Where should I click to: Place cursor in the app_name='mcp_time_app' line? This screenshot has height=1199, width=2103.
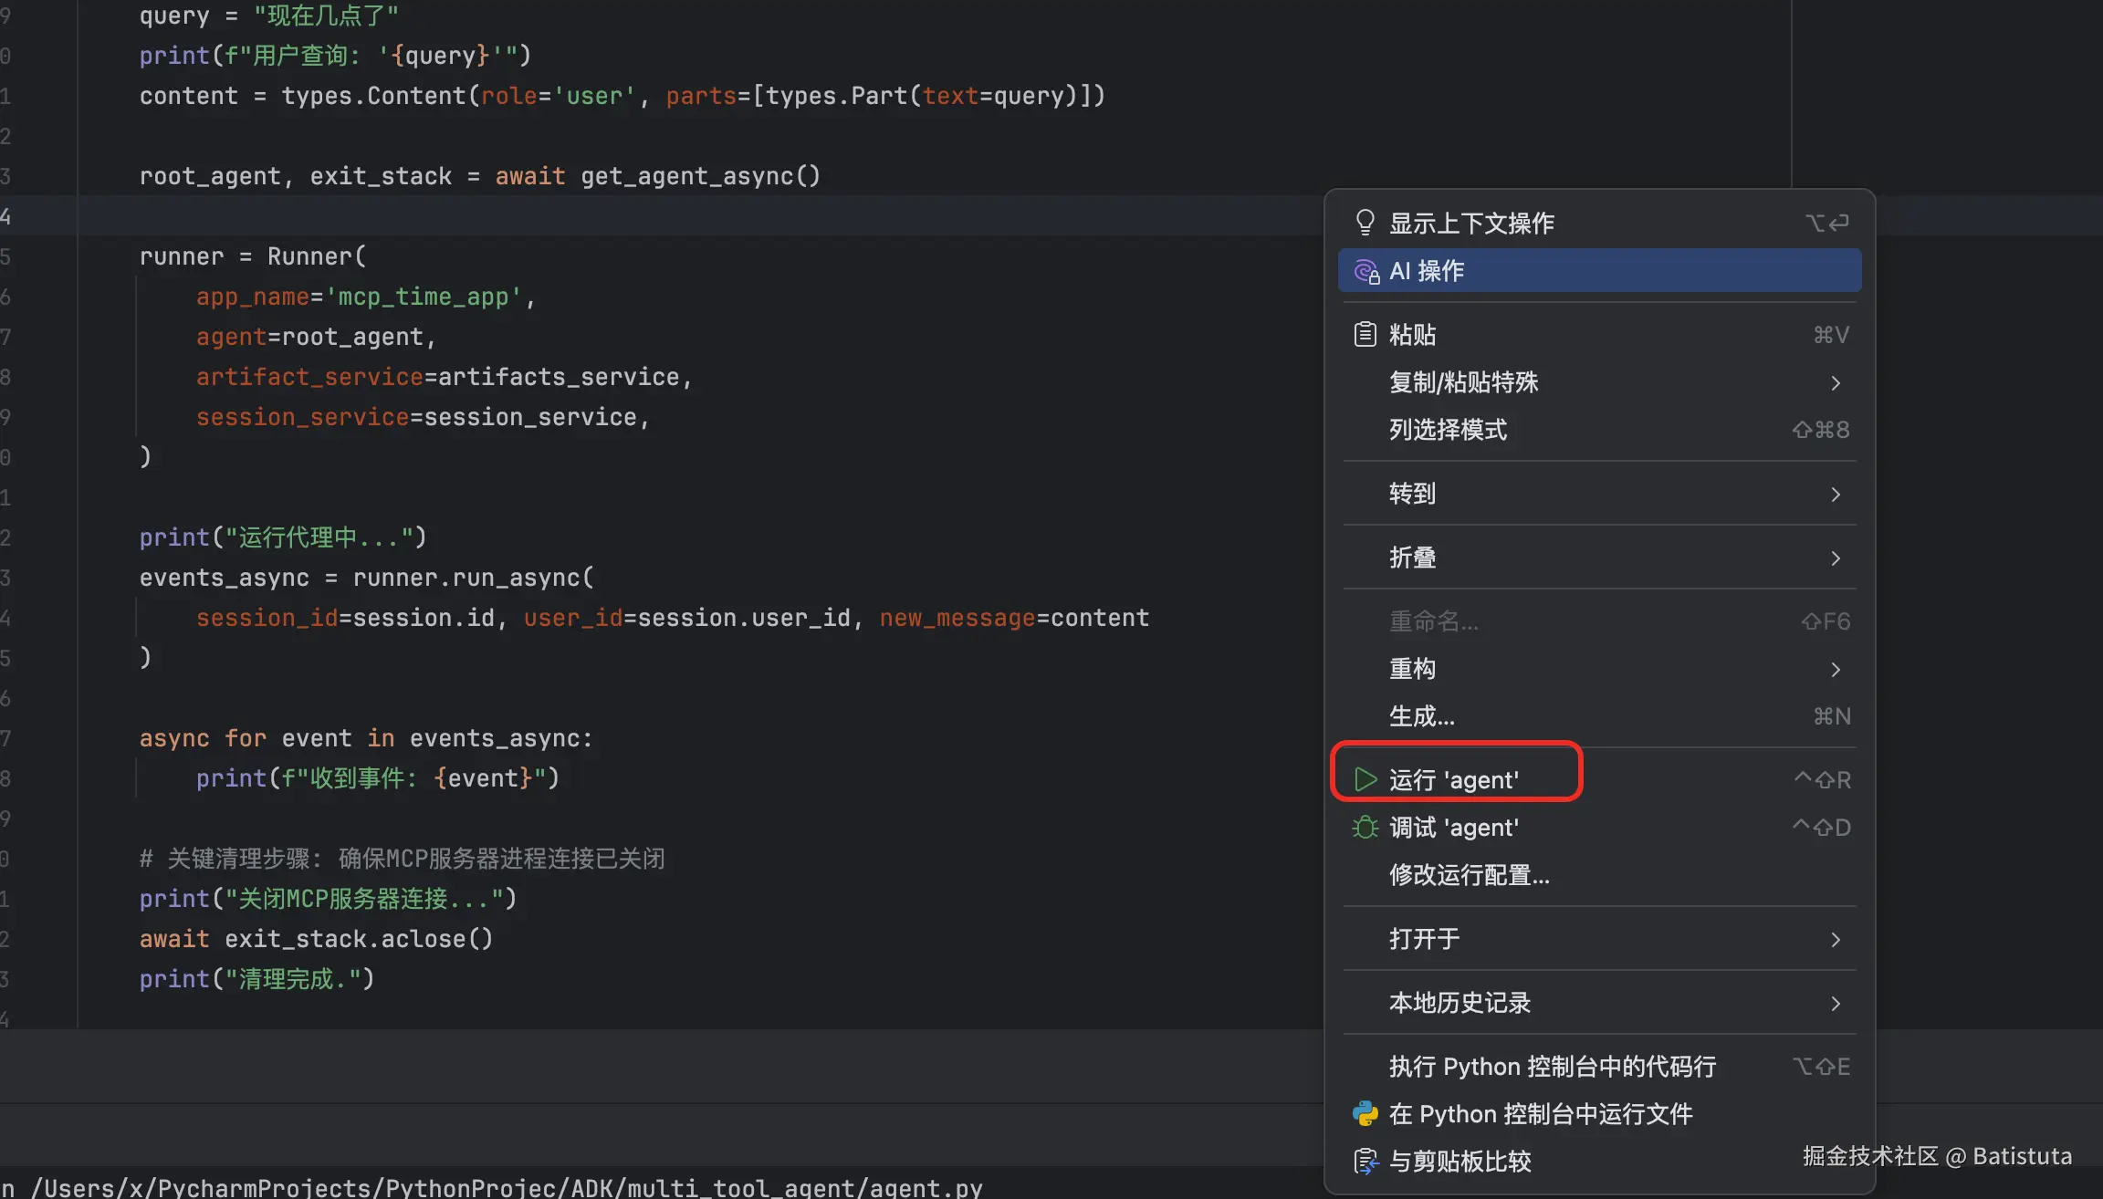tap(365, 297)
